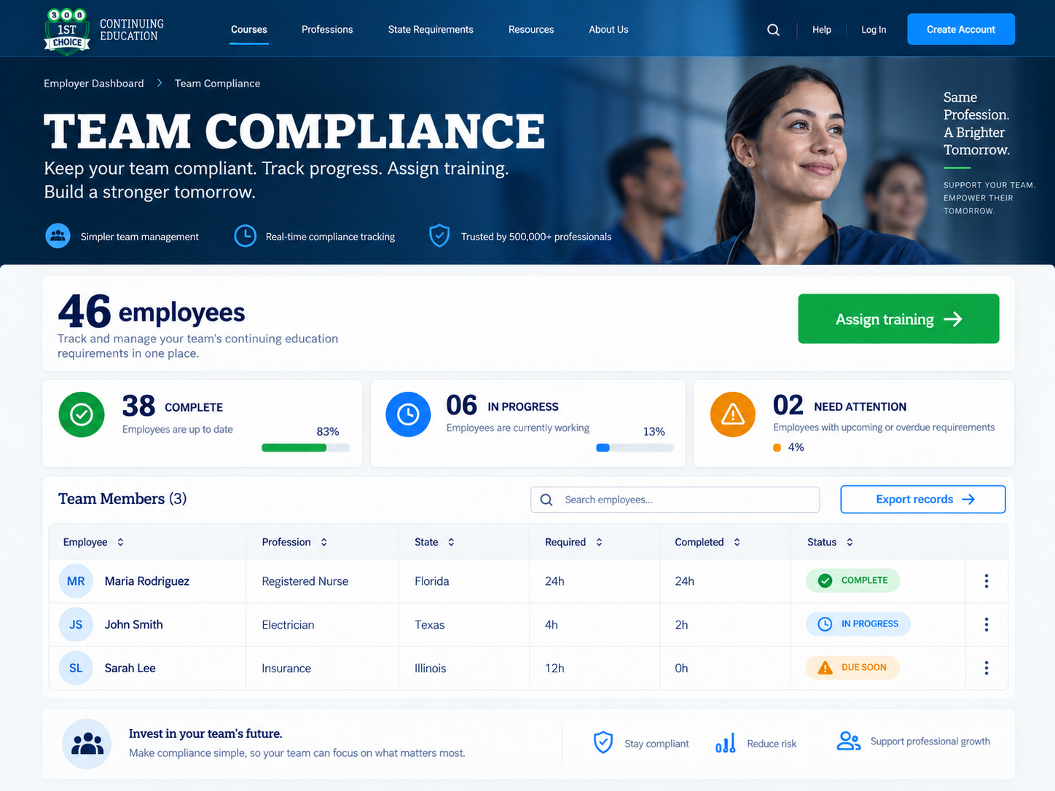Click the Export records button

tap(922, 499)
